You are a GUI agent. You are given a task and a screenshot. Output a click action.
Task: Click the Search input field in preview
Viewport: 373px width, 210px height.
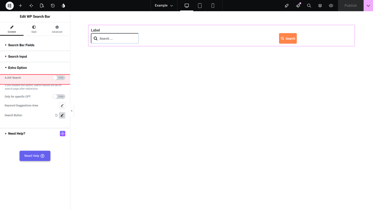(x=115, y=39)
